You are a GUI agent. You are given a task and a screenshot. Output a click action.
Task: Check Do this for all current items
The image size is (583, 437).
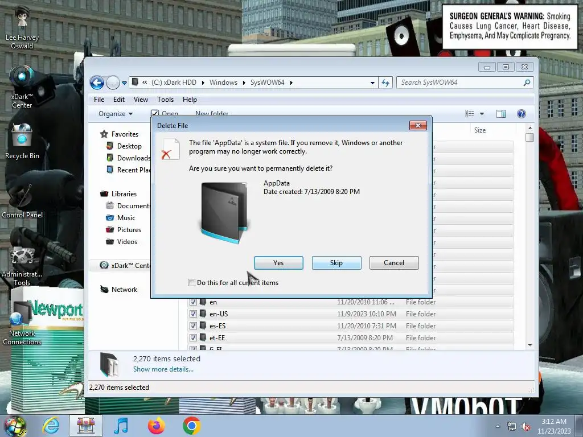(x=191, y=282)
